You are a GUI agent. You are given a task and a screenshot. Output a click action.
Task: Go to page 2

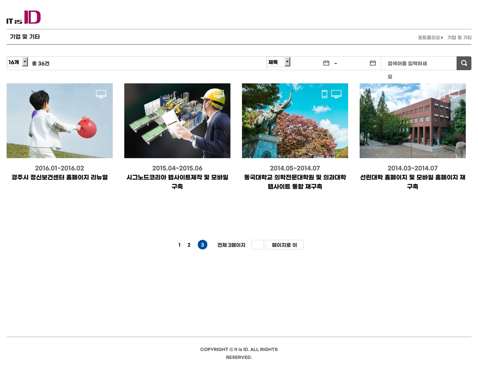pos(189,245)
